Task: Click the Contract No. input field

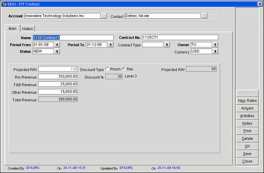Action: tap(180, 38)
